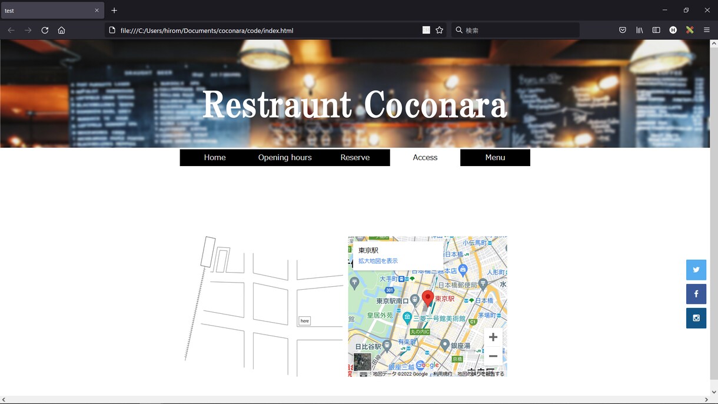This screenshot has height=404, width=718.
Task: Open the Pocket save icon
Action: pyautogui.click(x=622, y=30)
